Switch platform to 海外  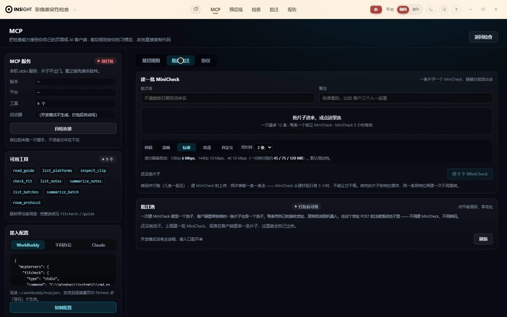click(x=416, y=10)
